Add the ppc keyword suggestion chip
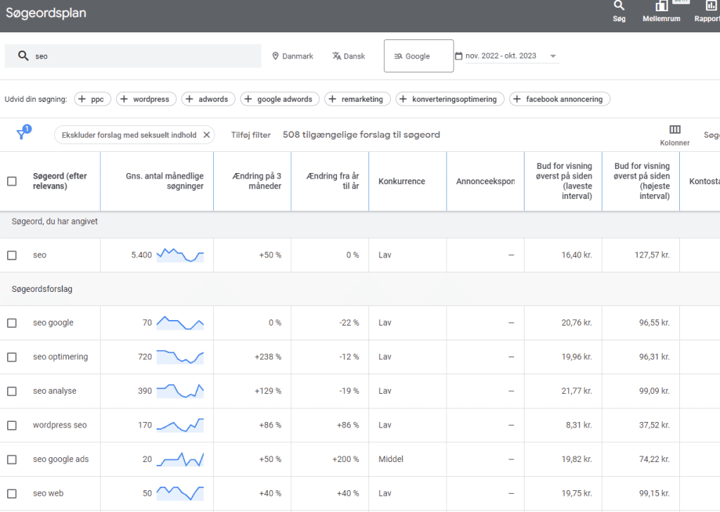The image size is (720, 512). coord(92,98)
